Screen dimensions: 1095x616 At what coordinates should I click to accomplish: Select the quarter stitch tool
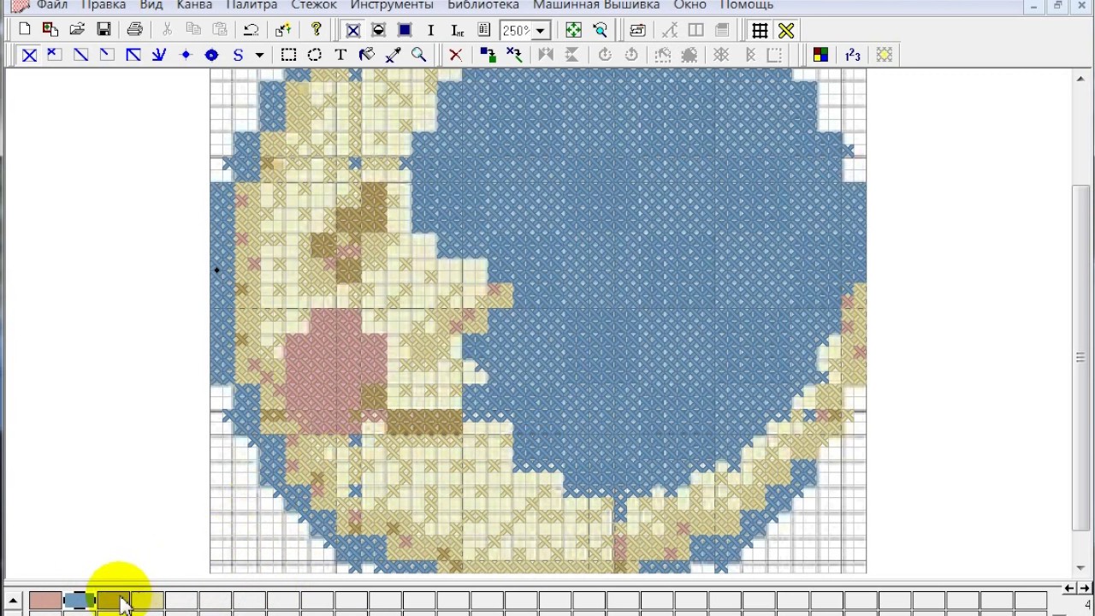[107, 55]
